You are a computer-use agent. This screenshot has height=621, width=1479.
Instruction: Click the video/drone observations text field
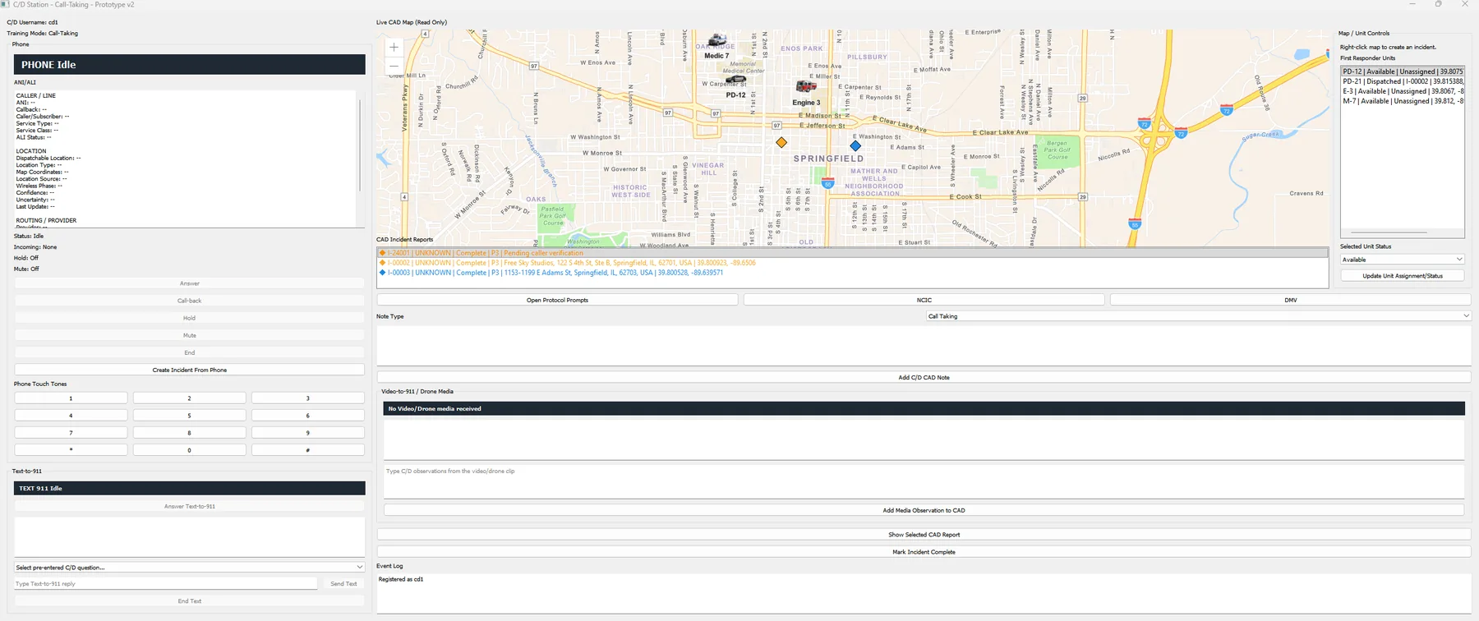(924, 481)
